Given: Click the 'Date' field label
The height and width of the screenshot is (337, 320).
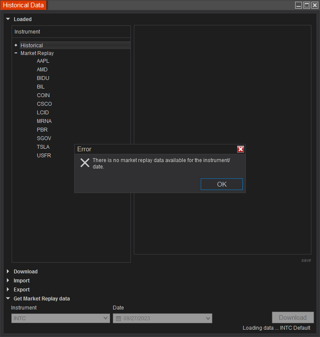Looking at the screenshot, I should click(118, 308).
